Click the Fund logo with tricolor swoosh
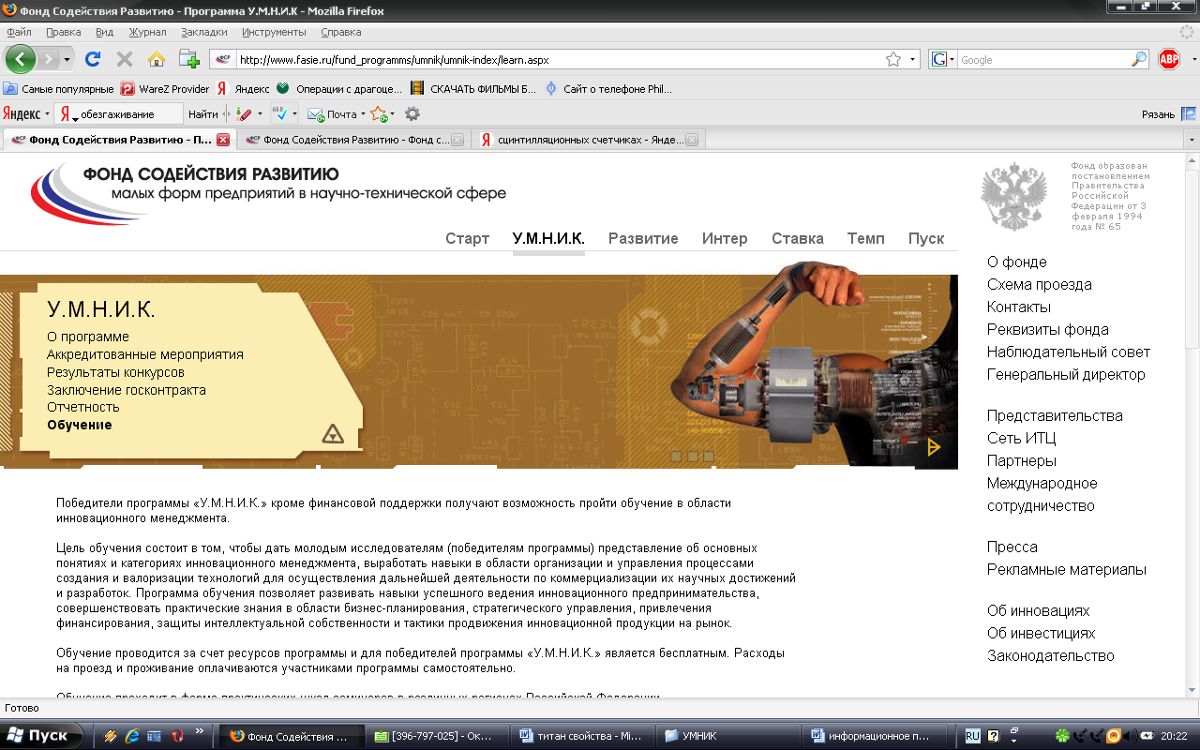The height and width of the screenshot is (750, 1200). point(267,192)
